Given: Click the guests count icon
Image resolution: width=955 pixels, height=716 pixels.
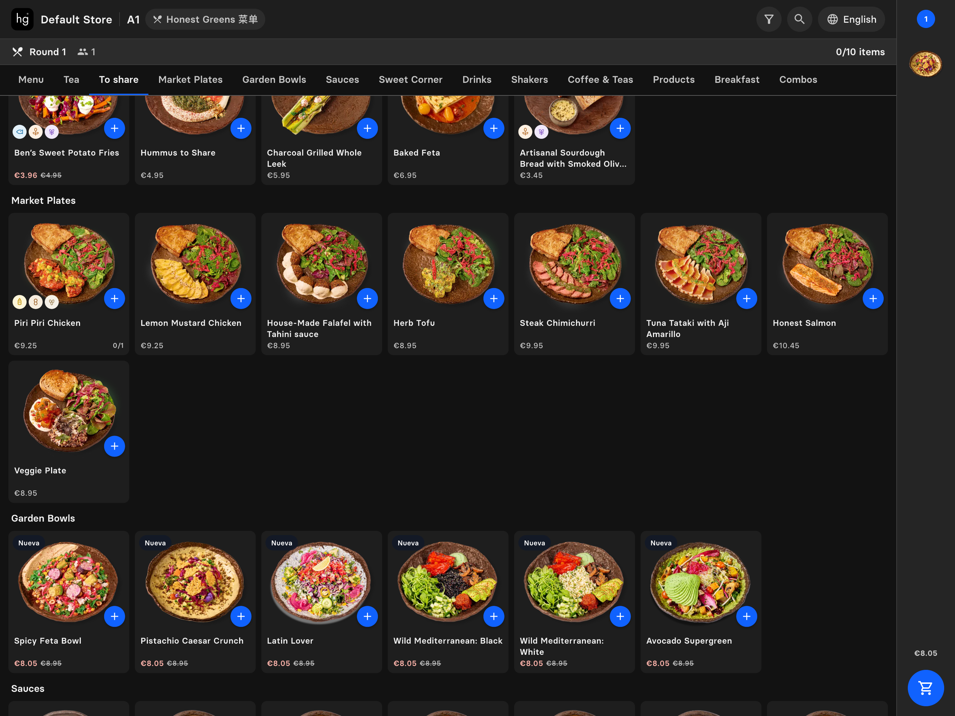Looking at the screenshot, I should click(x=82, y=52).
